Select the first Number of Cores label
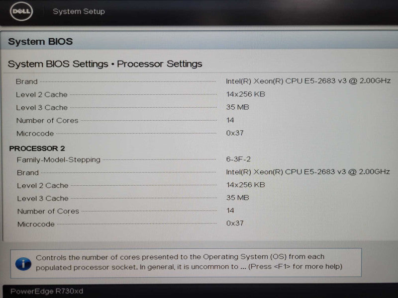The width and height of the screenshot is (398, 298). coord(47,120)
